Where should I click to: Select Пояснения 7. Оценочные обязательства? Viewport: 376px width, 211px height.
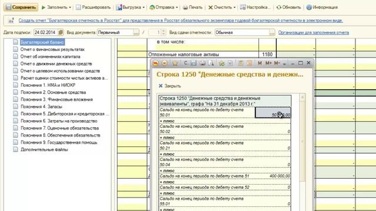[59, 128]
